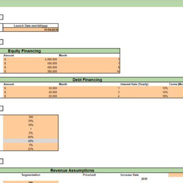Select the 12% interest rate cell

point(144,88)
